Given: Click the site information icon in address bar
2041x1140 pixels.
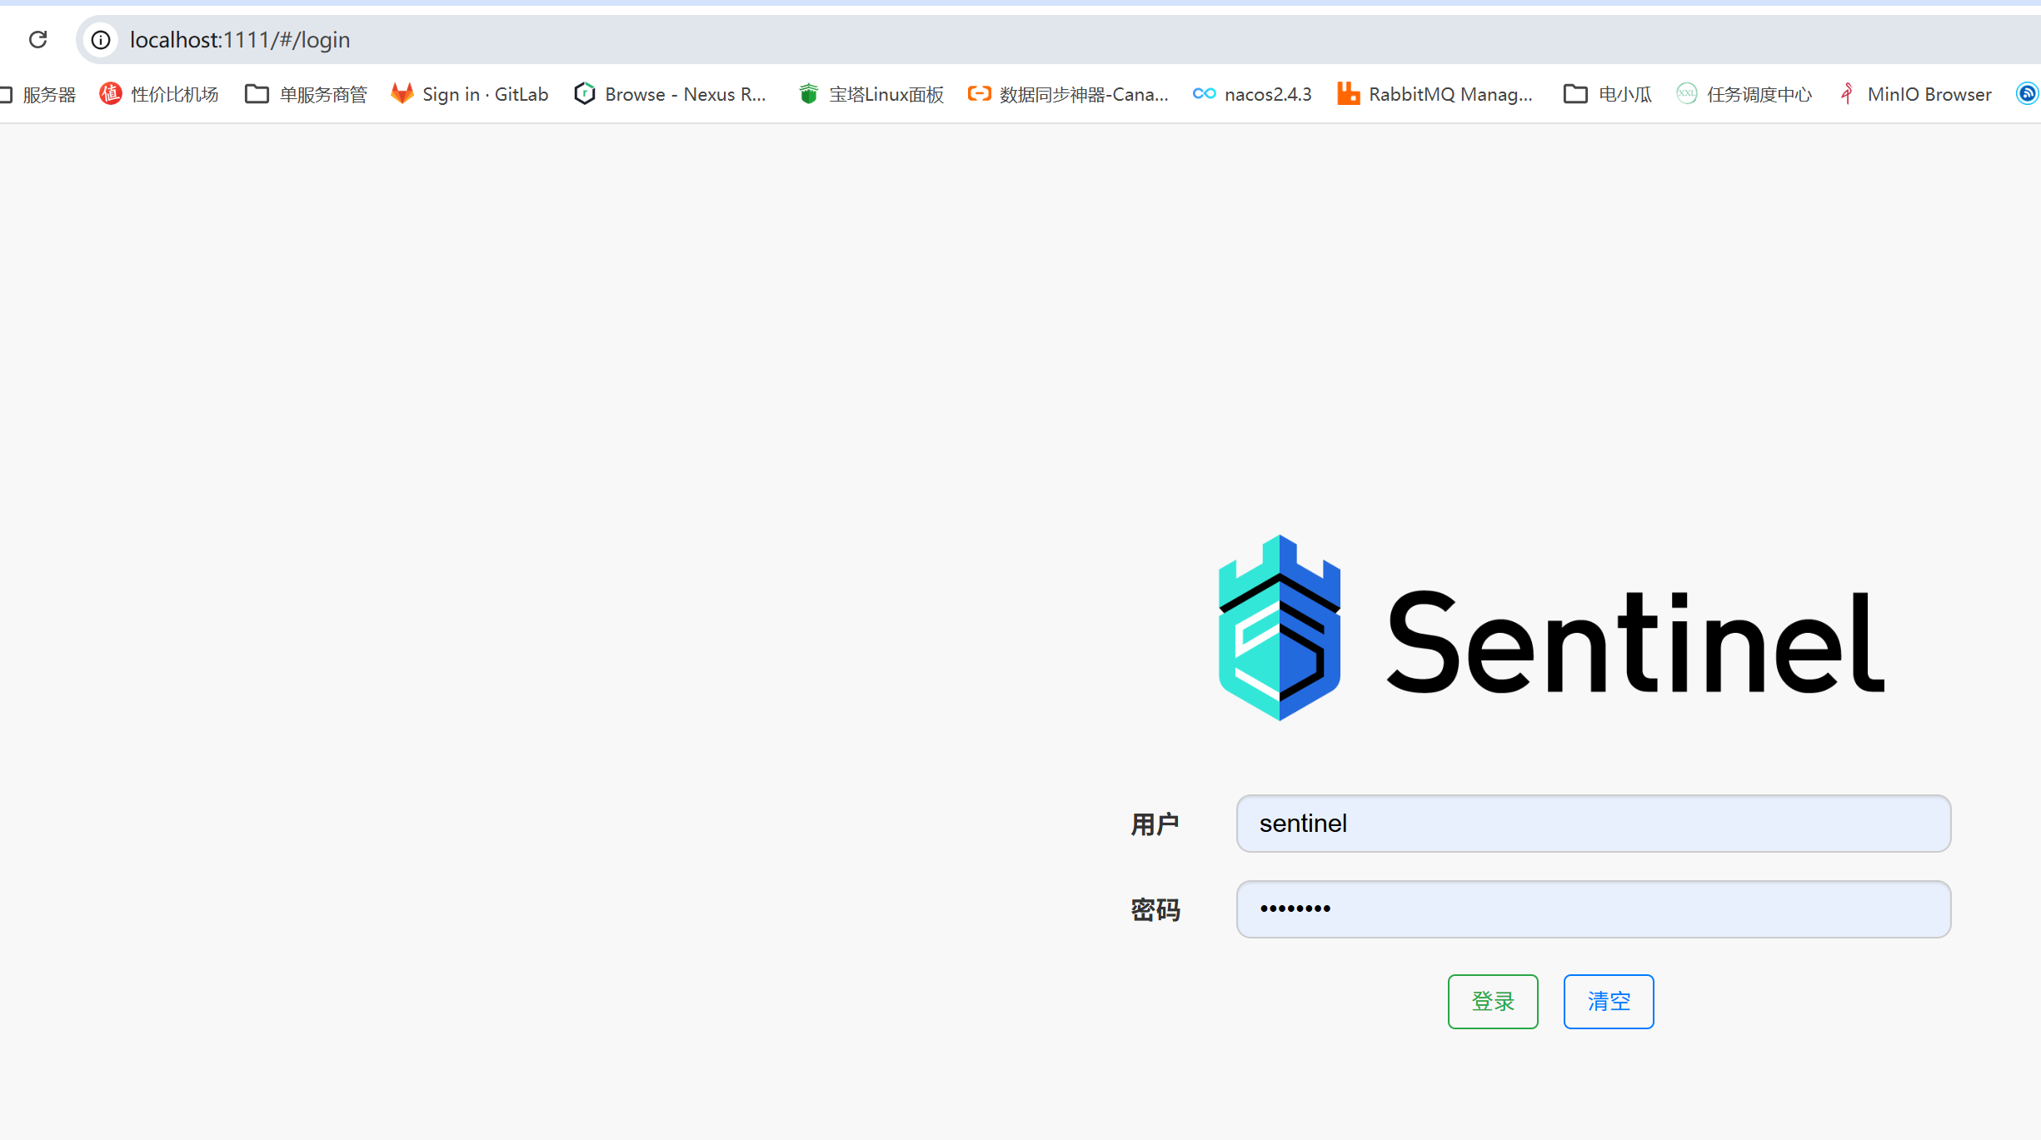Looking at the screenshot, I should coord(101,39).
